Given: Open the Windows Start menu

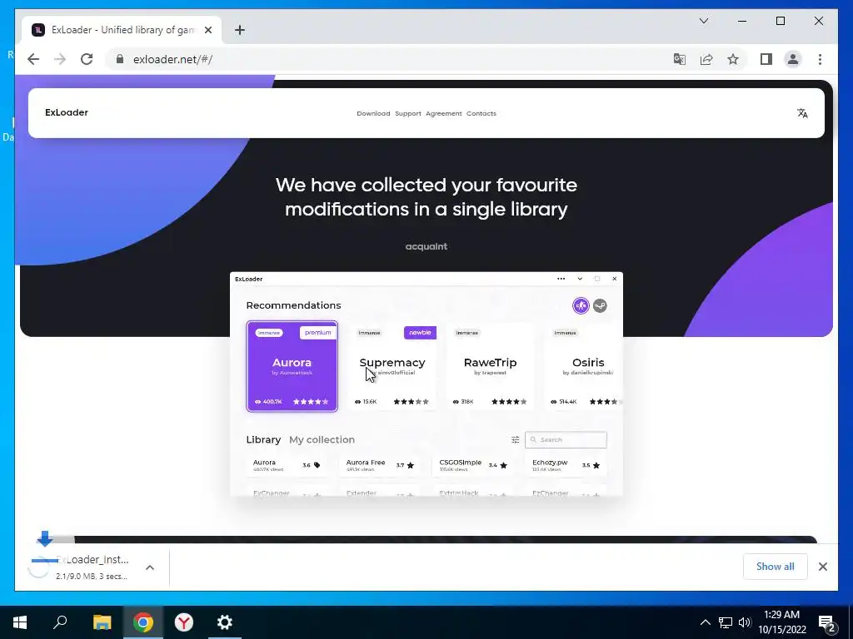Looking at the screenshot, I should (20, 622).
